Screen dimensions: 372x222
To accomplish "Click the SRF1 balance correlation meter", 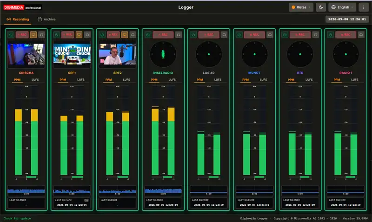I will pyautogui.click(x=72, y=177).
